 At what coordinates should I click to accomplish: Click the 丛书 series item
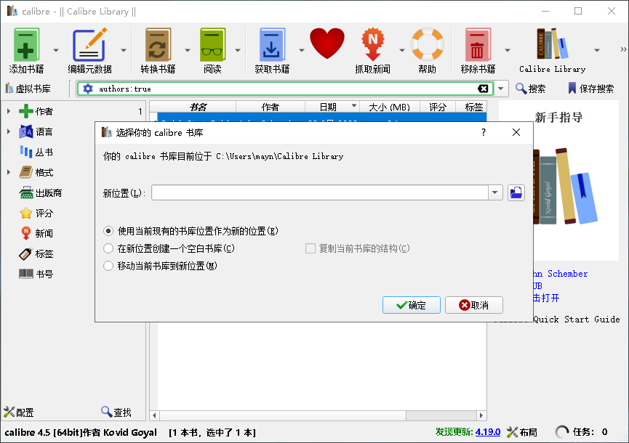[36, 153]
